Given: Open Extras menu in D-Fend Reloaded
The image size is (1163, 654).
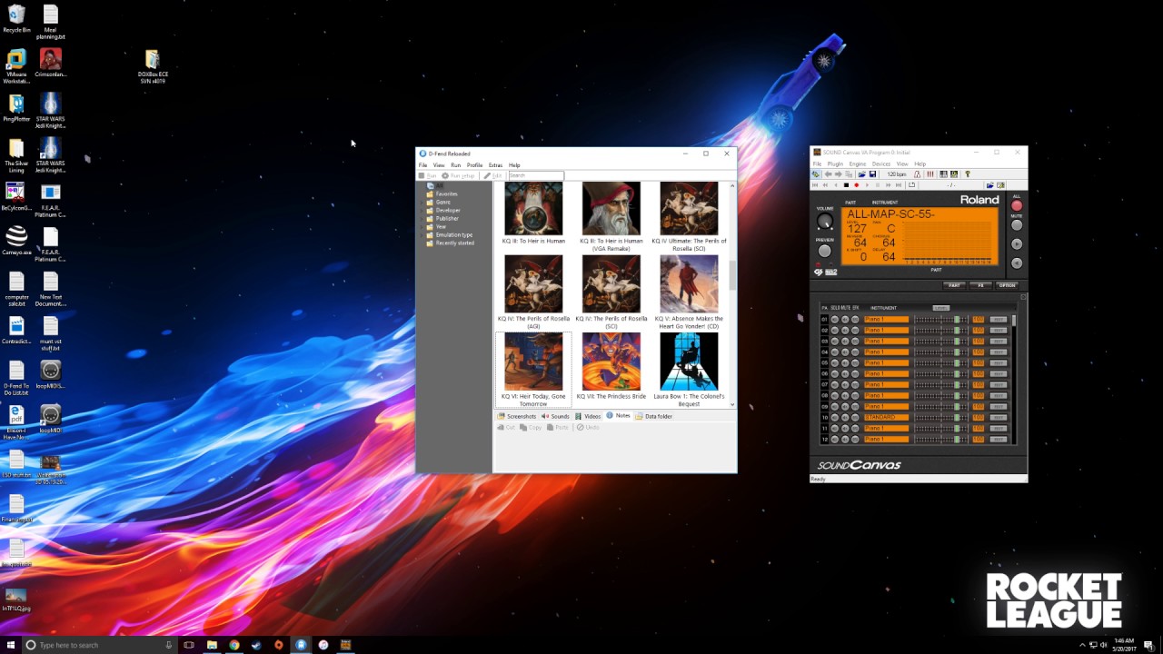Looking at the screenshot, I should click(x=495, y=165).
